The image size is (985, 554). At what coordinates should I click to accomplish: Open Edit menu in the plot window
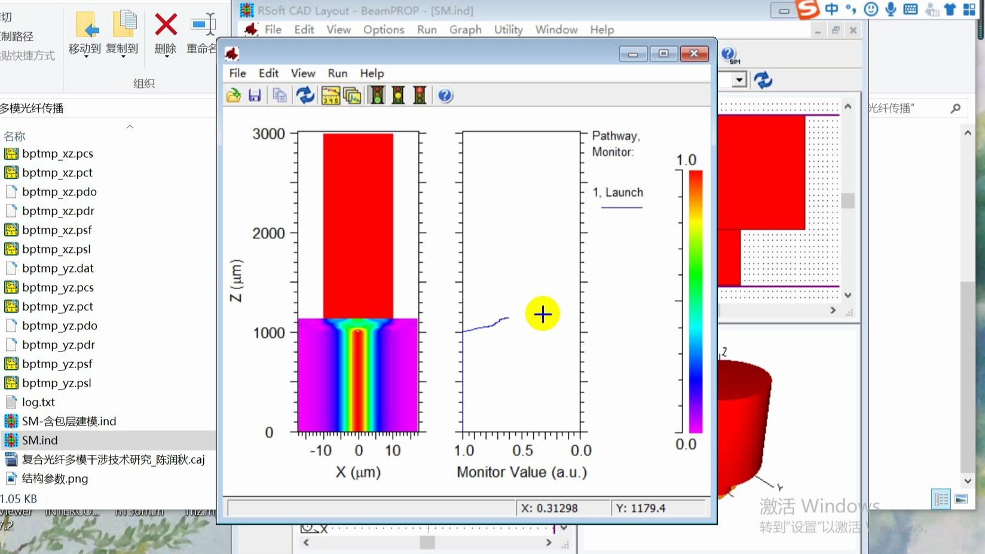pos(268,73)
